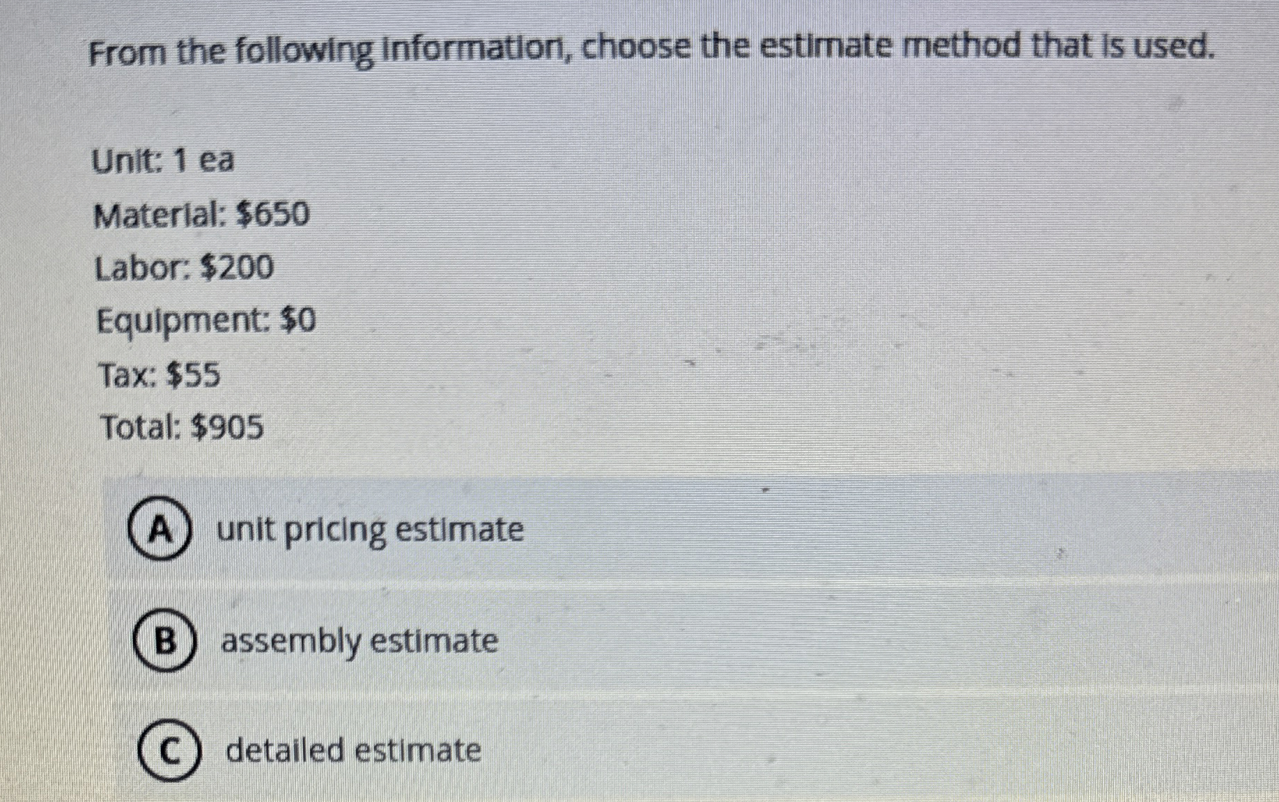Click the $905 total amount
This screenshot has height=802, width=1279.
click(x=227, y=428)
